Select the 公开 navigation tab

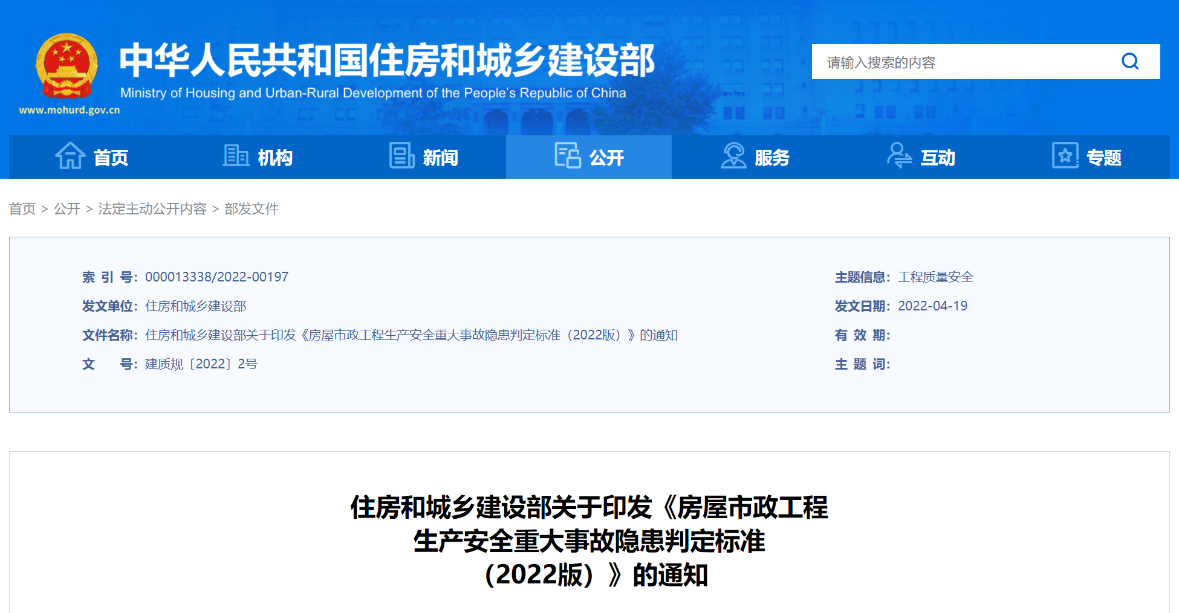589,157
